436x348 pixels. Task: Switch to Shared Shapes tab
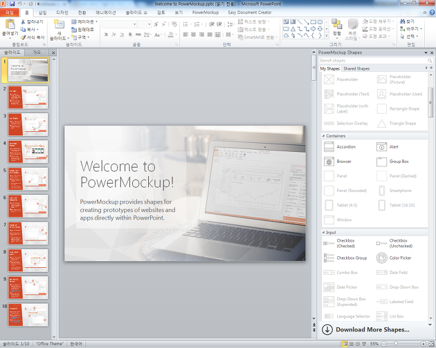(x=356, y=68)
